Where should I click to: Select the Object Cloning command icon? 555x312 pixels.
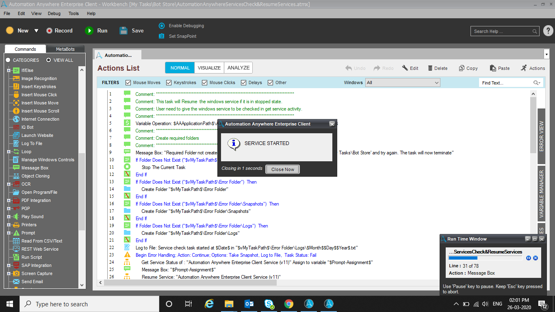click(x=16, y=176)
